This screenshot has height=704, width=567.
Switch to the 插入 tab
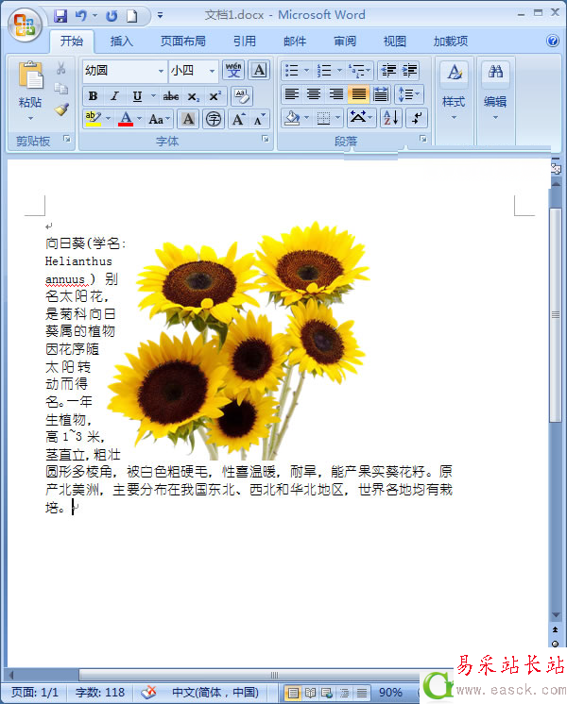(x=121, y=42)
